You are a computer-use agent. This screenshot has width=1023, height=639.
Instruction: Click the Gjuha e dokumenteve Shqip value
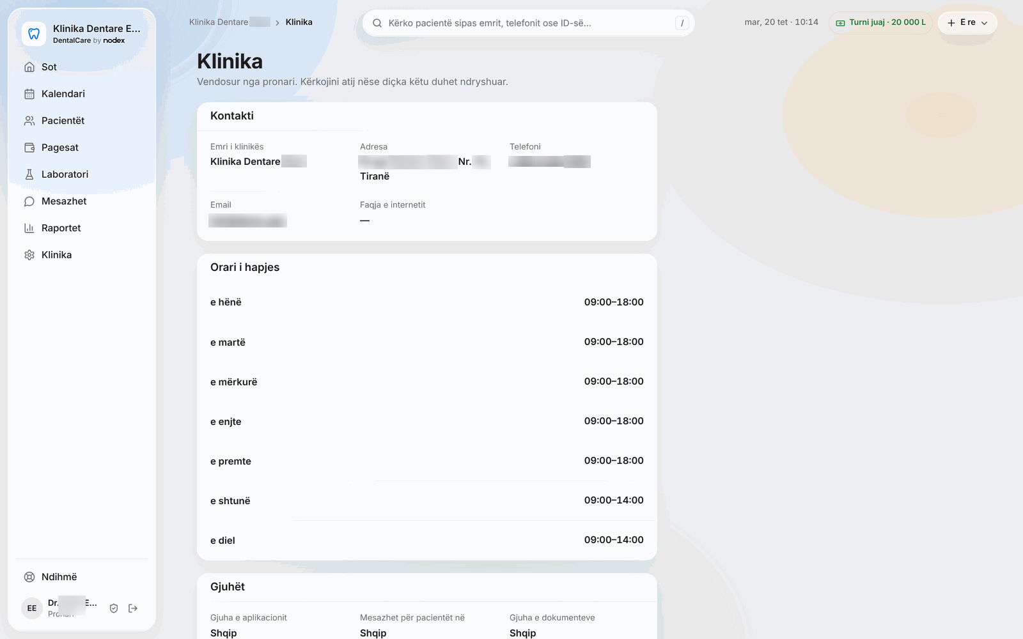pos(523,633)
